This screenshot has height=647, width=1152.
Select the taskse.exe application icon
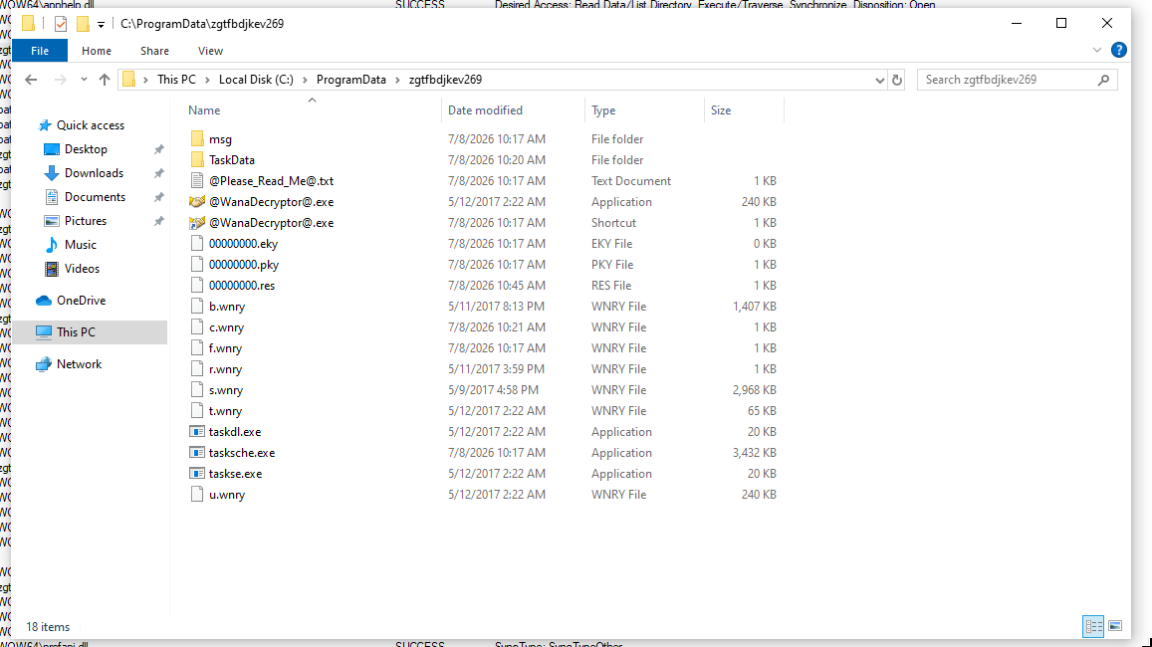(x=197, y=474)
